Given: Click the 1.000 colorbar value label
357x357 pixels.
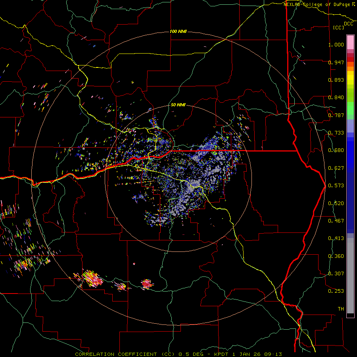Looking at the screenshot, I should (336, 44).
